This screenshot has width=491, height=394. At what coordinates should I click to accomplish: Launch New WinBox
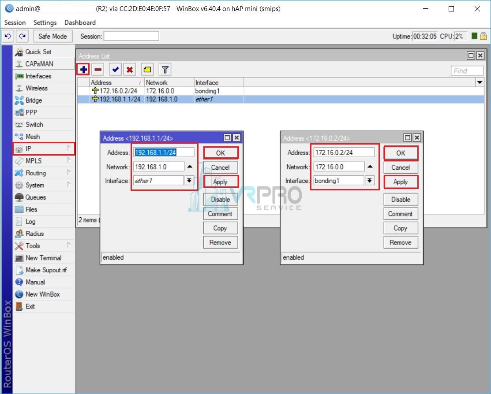pos(44,294)
